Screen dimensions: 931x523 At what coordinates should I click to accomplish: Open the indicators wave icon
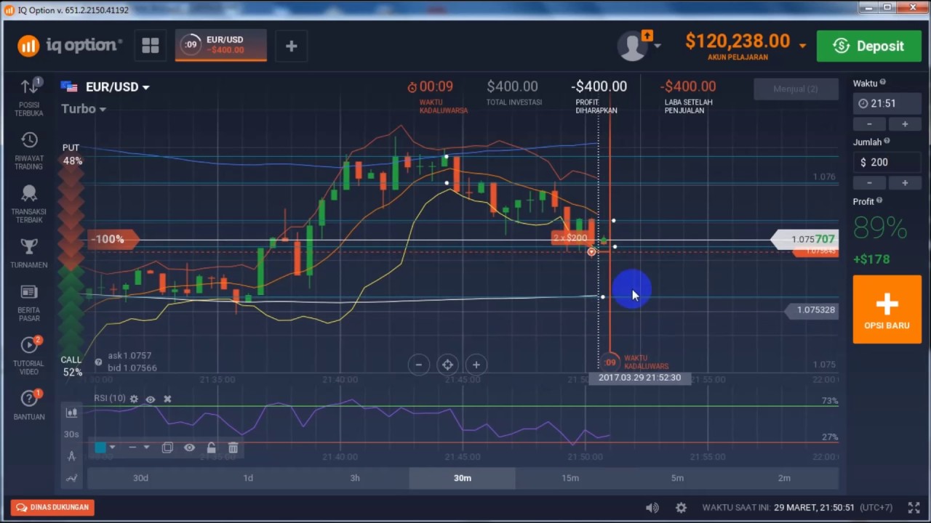[71, 478]
